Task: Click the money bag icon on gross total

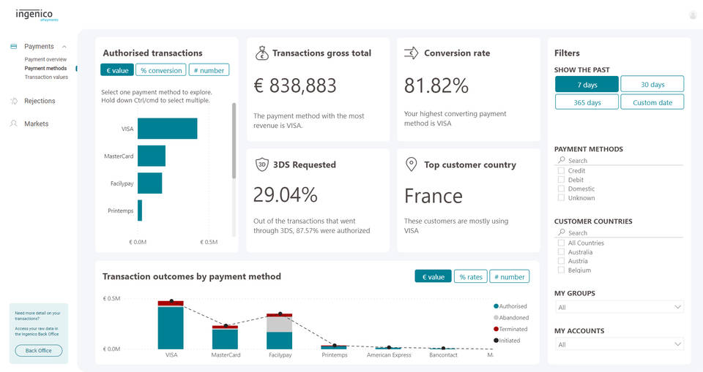Action: pos(262,53)
